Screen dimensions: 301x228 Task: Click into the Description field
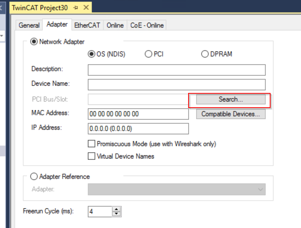(176, 70)
